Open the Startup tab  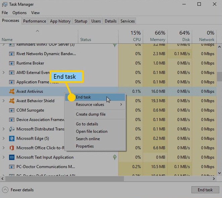[81, 21]
